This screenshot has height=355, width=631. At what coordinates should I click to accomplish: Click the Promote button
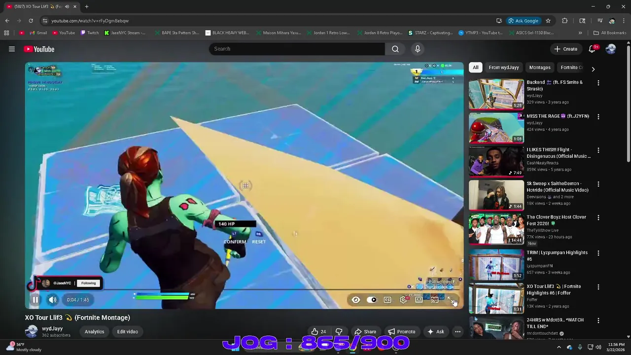pyautogui.click(x=401, y=332)
